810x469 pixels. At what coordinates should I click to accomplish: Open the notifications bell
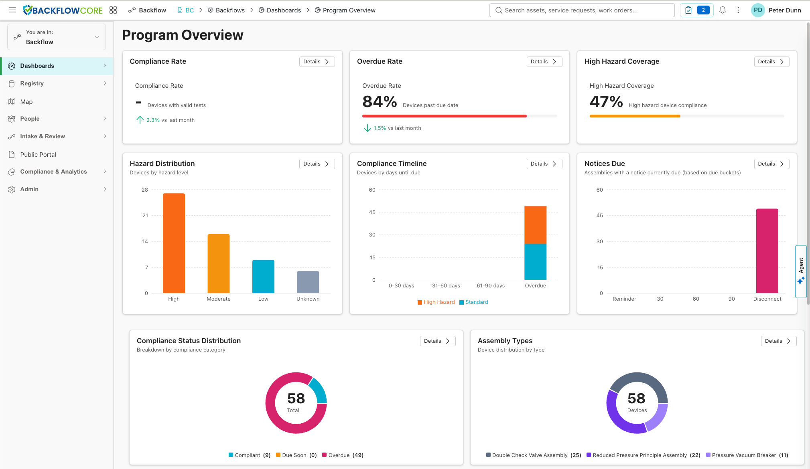(722, 10)
